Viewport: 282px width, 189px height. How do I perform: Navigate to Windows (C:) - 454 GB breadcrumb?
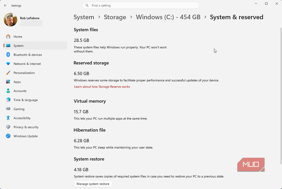168,17
